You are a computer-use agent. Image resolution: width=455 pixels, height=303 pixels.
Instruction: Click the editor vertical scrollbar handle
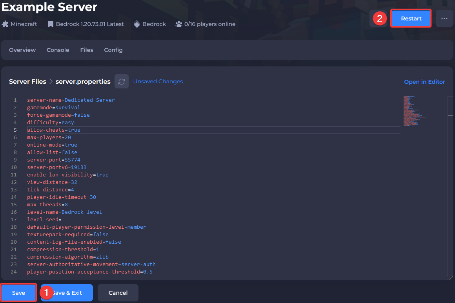coord(450,115)
